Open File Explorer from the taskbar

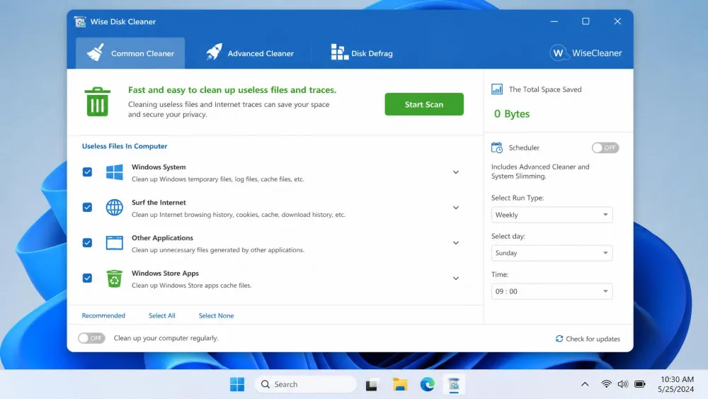click(399, 384)
